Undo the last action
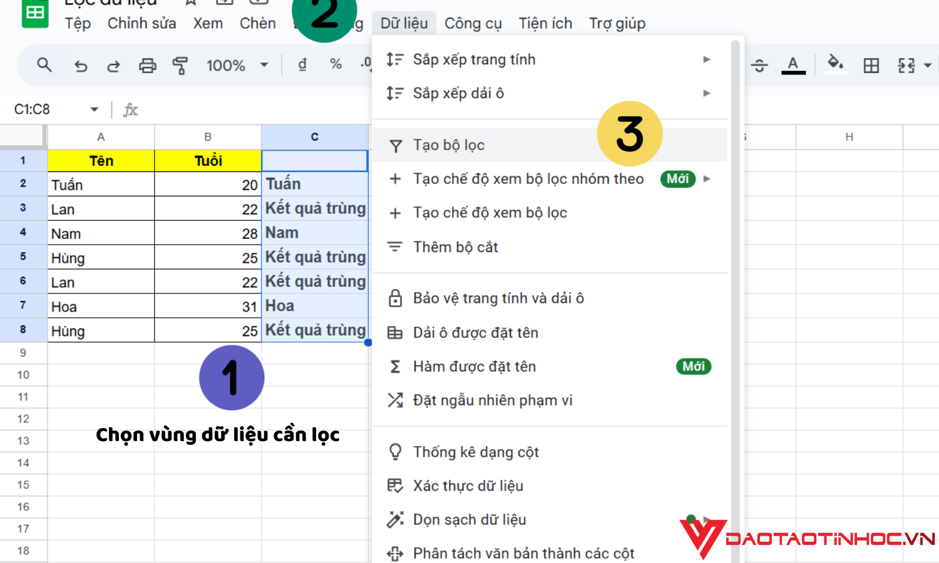Viewport: 939px width, 563px height. (80, 64)
